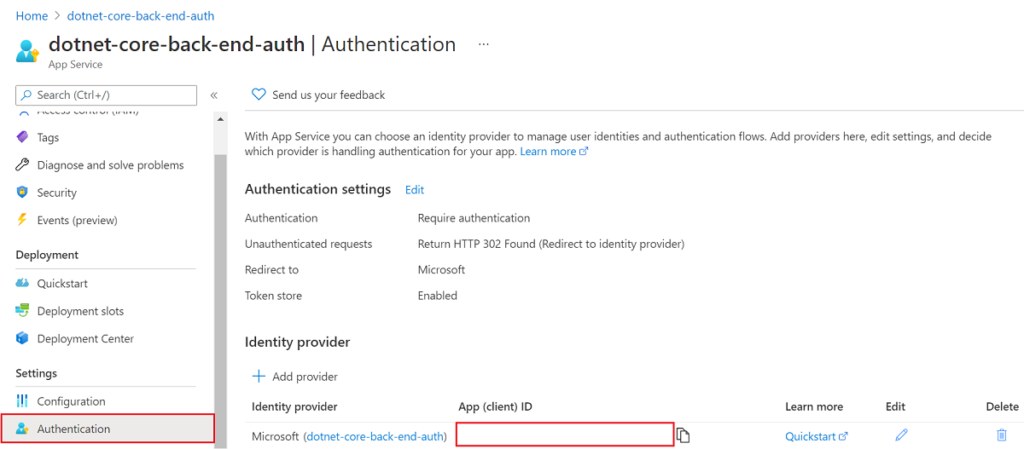The height and width of the screenshot is (449, 1024).
Task: Click the plus icon beside Add provider
Action: (x=259, y=377)
